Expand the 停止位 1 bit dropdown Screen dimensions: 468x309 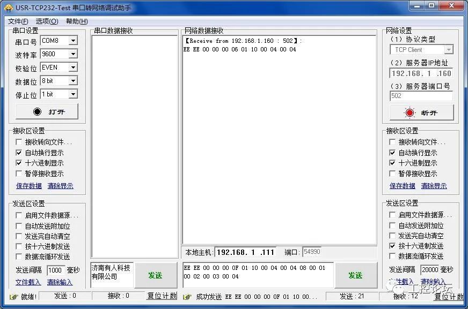pos(73,94)
